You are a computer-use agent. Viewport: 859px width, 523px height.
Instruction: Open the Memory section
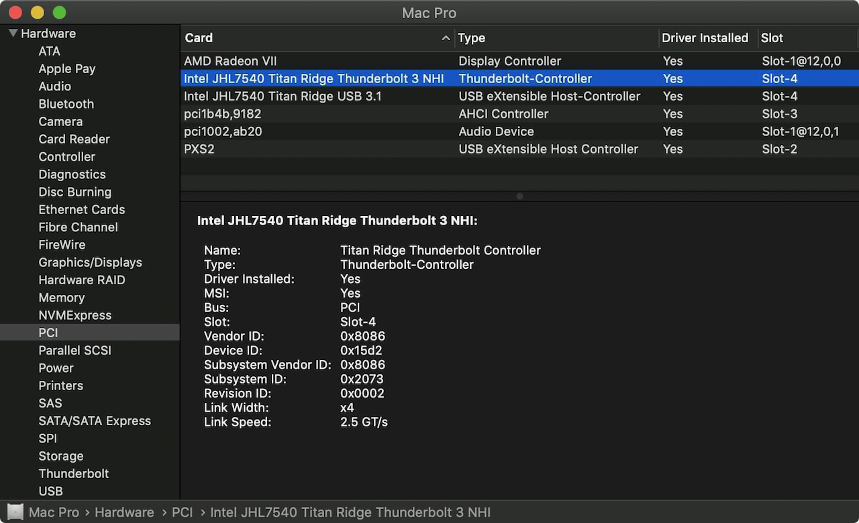click(x=62, y=298)
